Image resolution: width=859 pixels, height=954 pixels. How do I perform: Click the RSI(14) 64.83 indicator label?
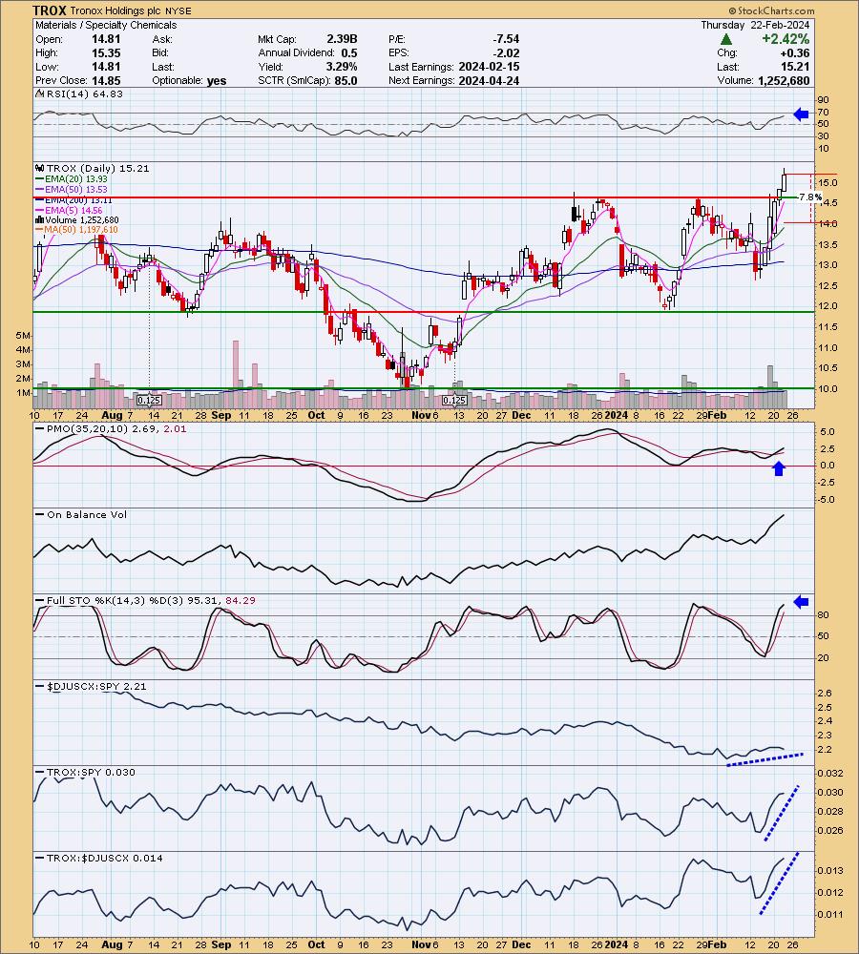tap(84, 93)
